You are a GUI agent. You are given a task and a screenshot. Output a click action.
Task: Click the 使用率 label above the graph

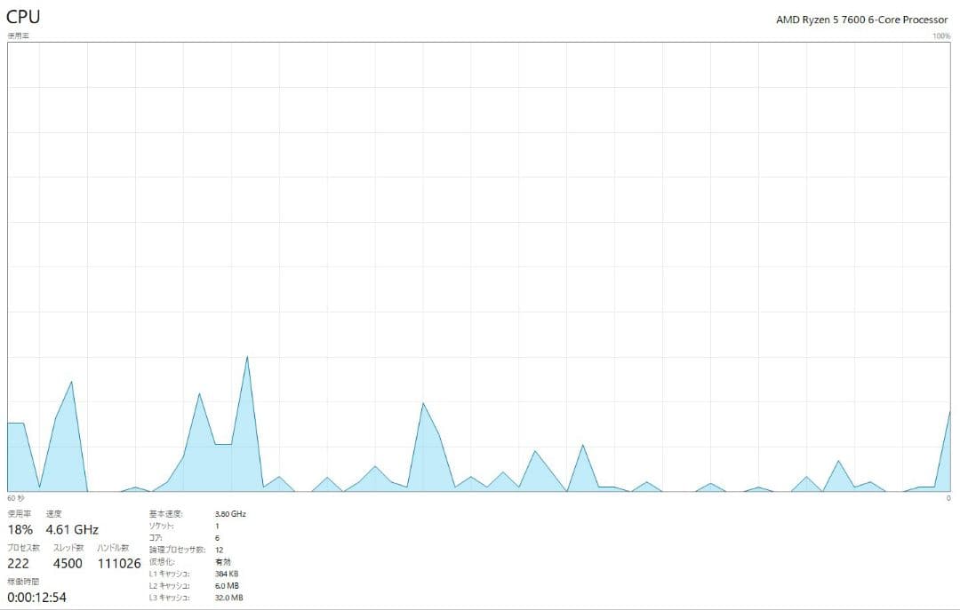(18, 36)
